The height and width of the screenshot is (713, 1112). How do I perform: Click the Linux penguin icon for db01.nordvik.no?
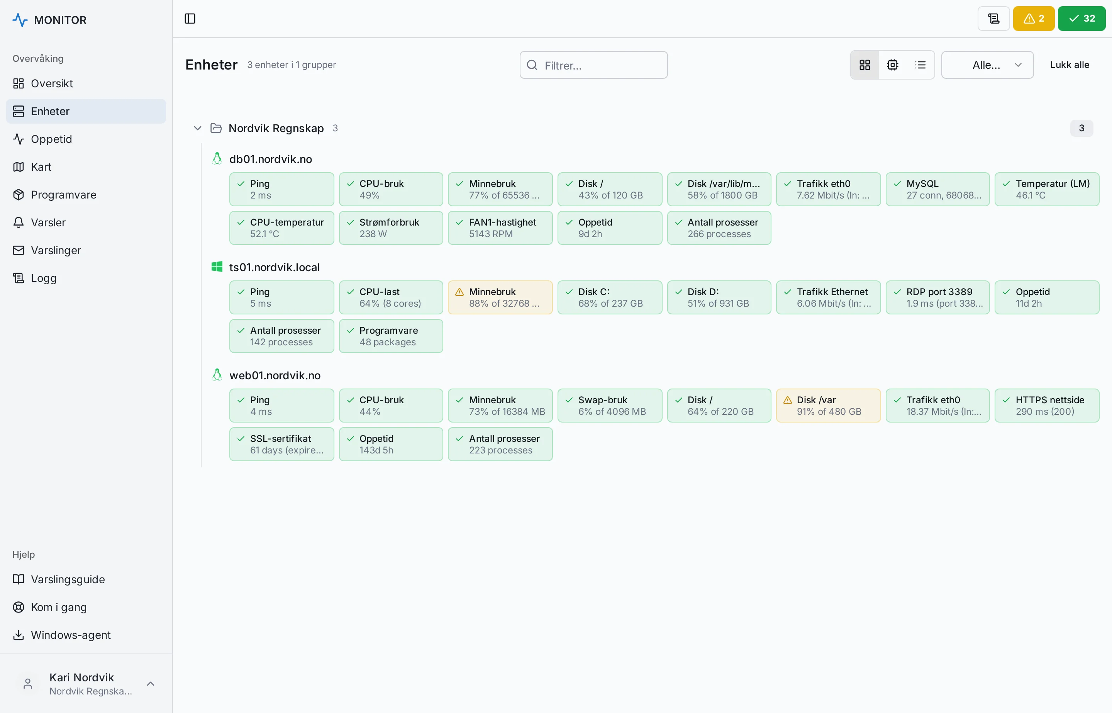(217, 159)
